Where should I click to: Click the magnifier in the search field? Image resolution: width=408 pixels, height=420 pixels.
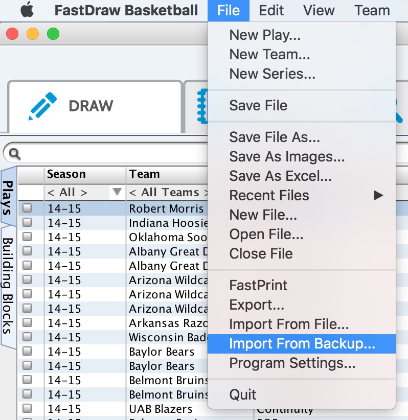coord(14,154)
